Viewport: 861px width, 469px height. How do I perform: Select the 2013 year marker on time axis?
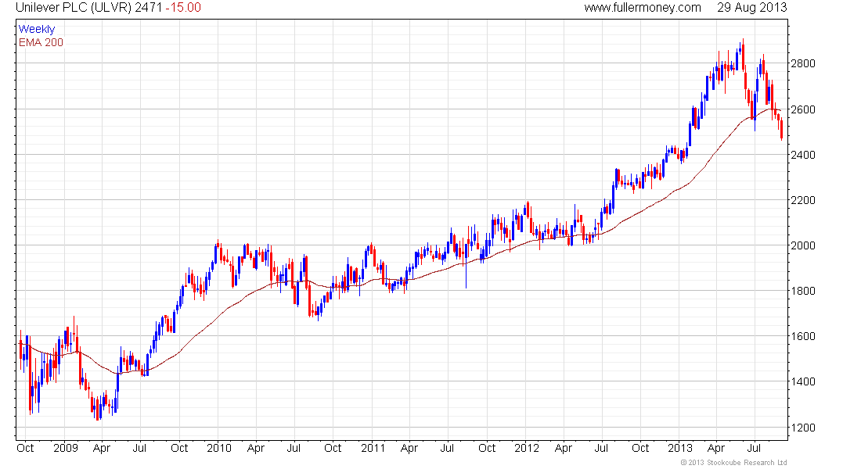coord(679,448)
